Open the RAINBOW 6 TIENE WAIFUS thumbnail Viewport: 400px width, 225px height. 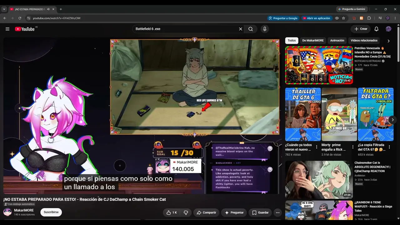(319, 210)
